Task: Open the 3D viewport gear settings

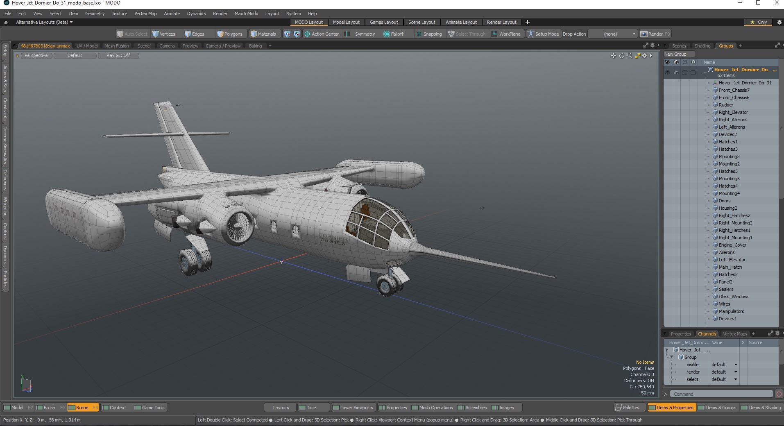Action: click(x=644, y=56)
